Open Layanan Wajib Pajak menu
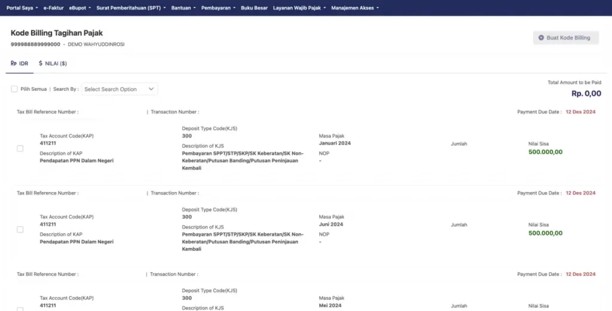Viewport: 612px width, 311px height. click(x=299, y=8)
